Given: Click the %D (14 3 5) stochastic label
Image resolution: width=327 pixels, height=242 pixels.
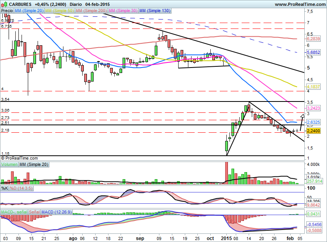Looking at the screenshot, I should click(22, 189).
